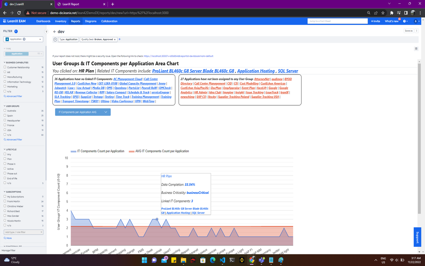Viewport: 425px width, 266px height.
Task: Reload the browser page
Action: click(x=19, y=13)
